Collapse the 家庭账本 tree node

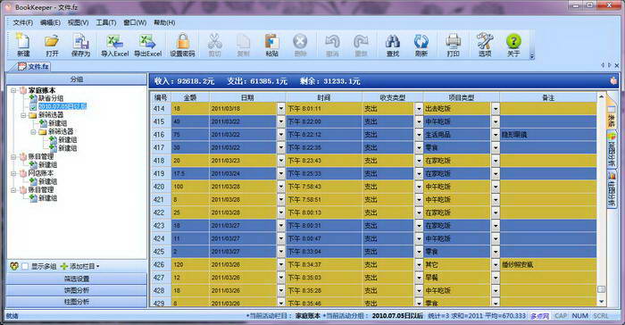pos(13,90)
